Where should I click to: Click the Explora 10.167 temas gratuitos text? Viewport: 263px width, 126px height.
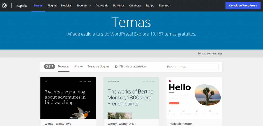[x=165, y=34]
